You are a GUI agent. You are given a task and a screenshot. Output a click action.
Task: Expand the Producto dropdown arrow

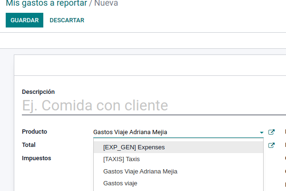[261, 132]
